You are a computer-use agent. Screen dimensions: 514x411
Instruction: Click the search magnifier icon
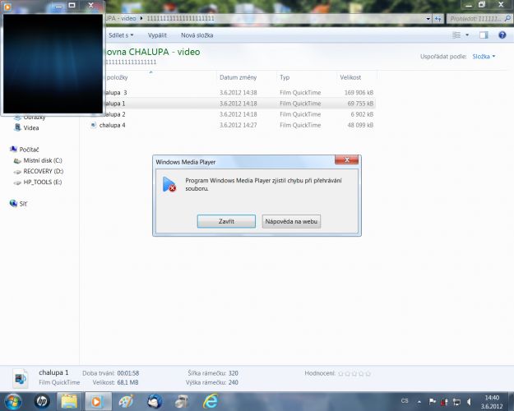[507, 19]
